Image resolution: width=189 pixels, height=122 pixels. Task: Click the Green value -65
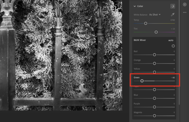point(173,78)
